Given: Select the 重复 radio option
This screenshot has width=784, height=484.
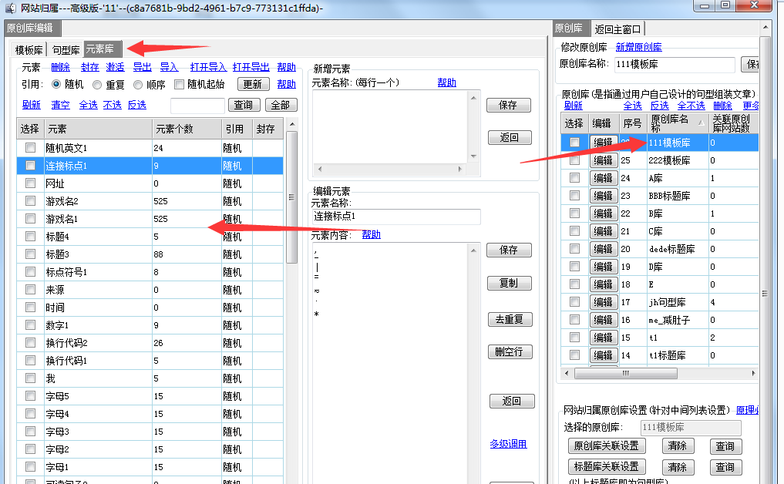Looking at the screenshot, I should [x=97, y=85].
